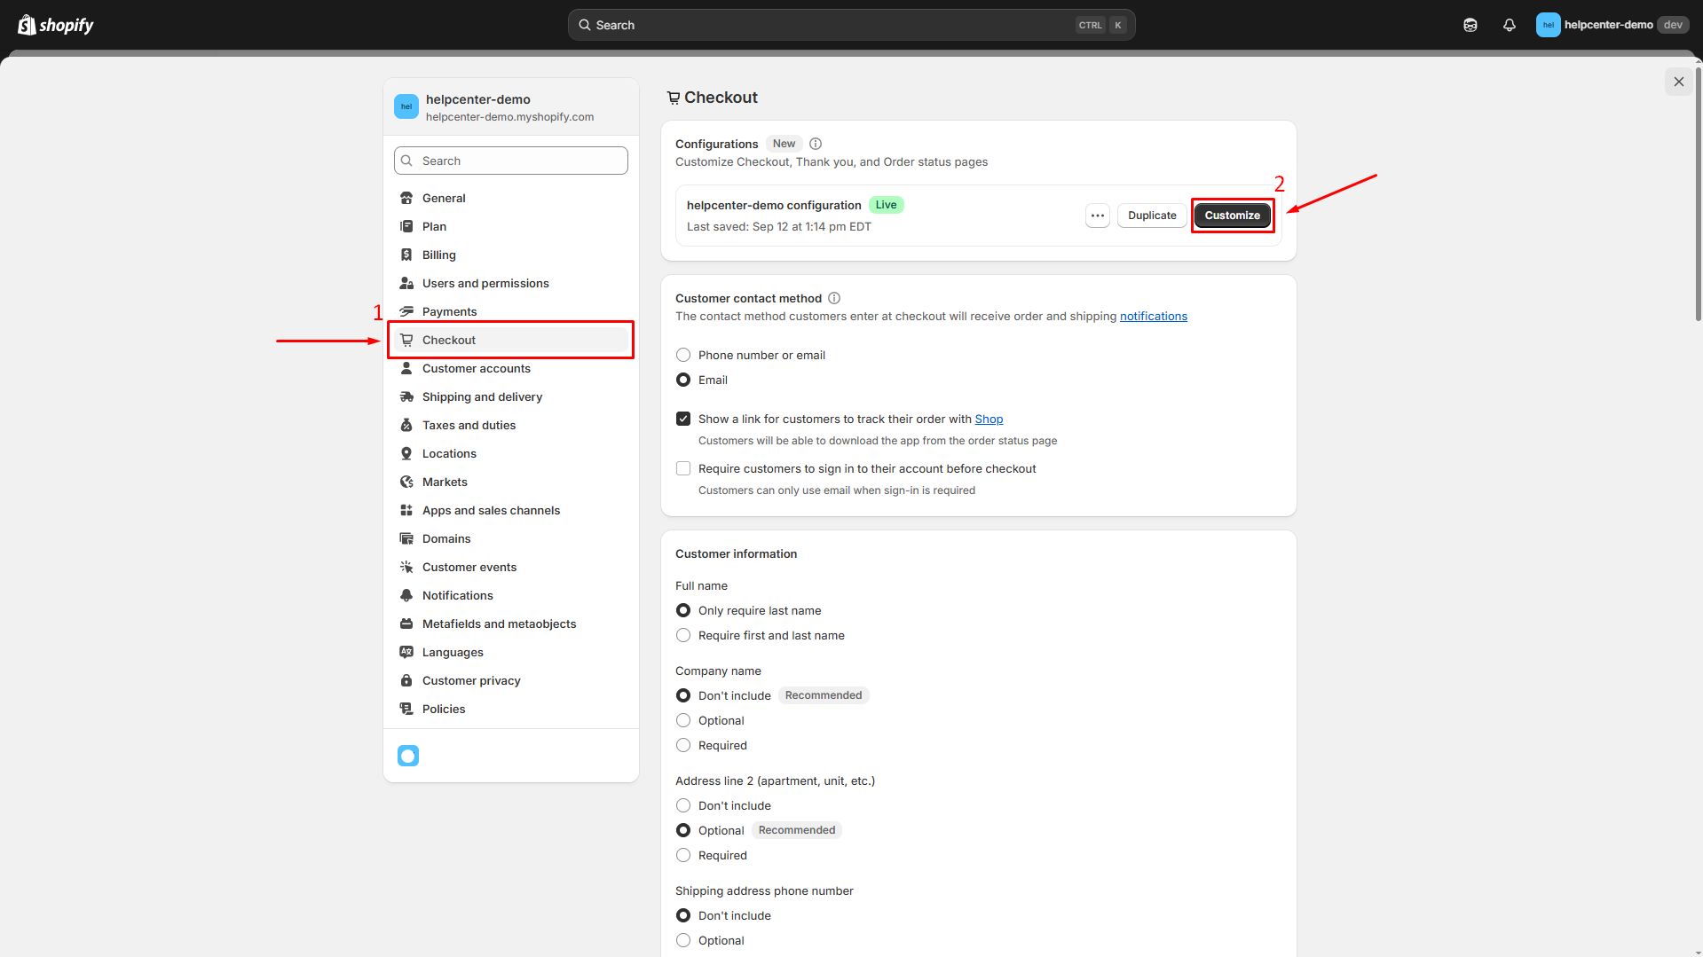The width and height of the screenshot is (1703, 957).
Task: Click the page's vertical scrollbar
Action: [1698, 195]
